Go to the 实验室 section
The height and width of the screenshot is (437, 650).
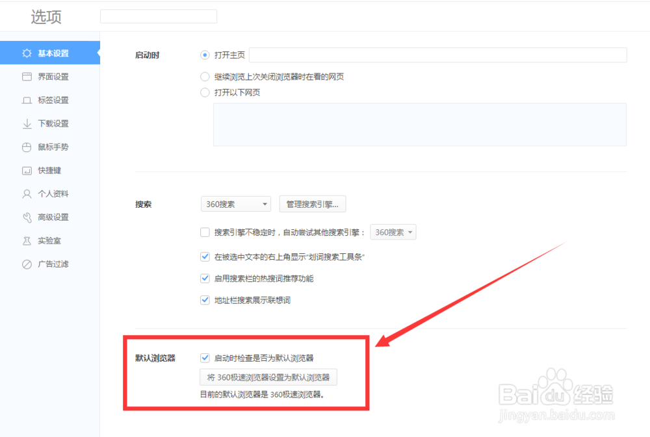point(50,241)
